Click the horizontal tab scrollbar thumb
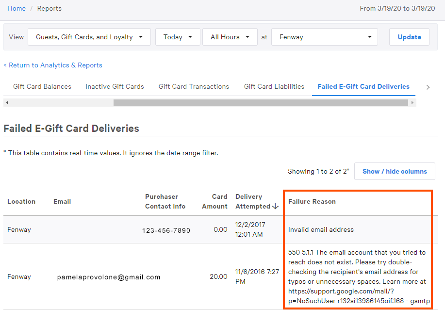 261,103
